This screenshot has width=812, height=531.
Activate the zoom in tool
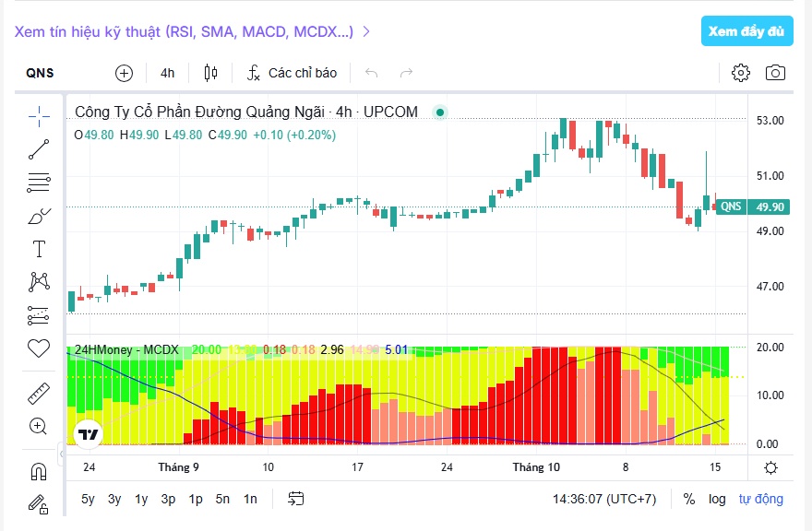[39, 426]
